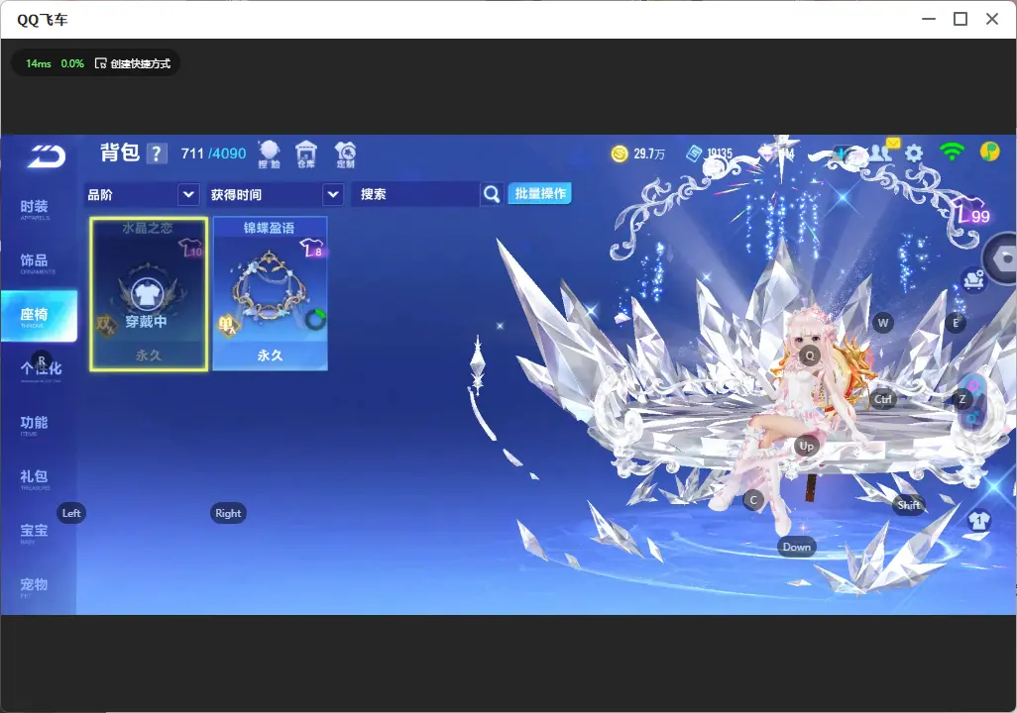Viewport: 1017px width, 713px height.
Task: Click the back arrow logo icon
Action: click(46, 155)
